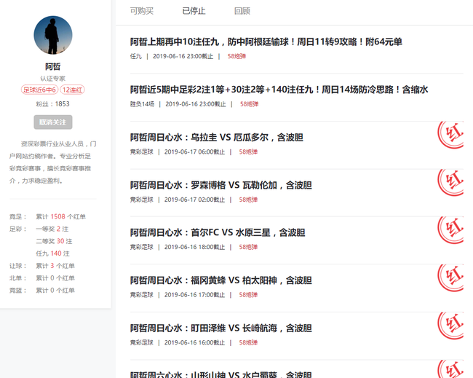The height and width of the screenshot is (378, 473).
Task: Click the 红 stamp on 首尔FC row
Action: [450, 230]
